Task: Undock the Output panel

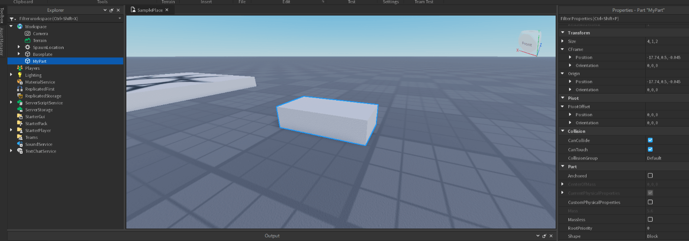Action: point(544,236)
